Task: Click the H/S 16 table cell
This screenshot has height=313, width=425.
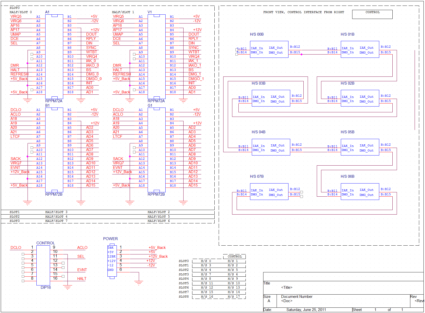Action: tap(207, 297)
